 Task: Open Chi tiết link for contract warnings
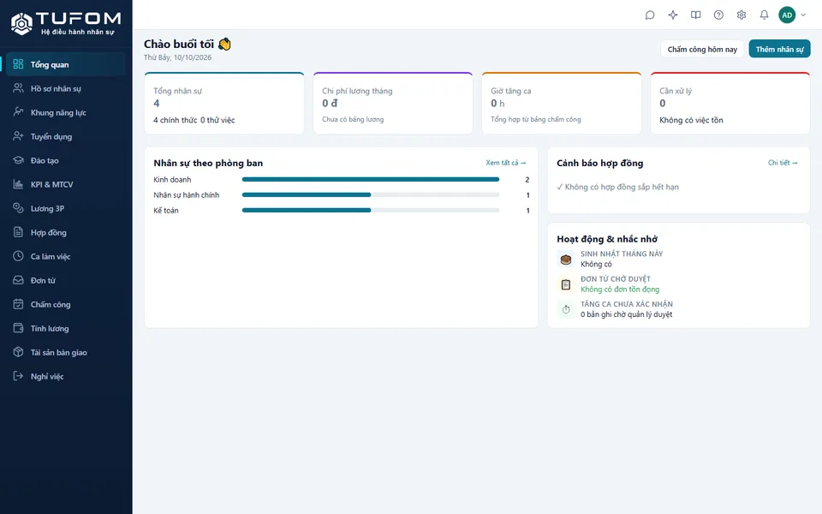pyautogui.click(x=783, y=163)
